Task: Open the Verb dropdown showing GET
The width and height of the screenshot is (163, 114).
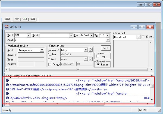Action: 29,36
